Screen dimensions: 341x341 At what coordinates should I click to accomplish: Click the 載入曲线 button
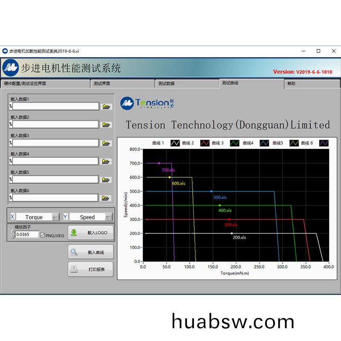click(91, 252)
